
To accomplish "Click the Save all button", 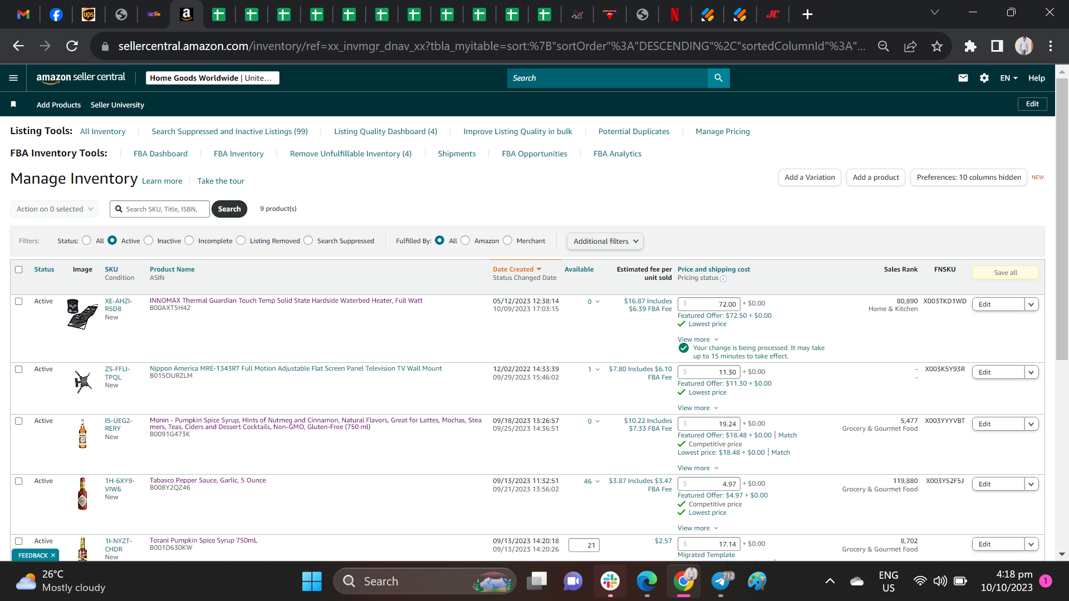I will (1006, 273).
